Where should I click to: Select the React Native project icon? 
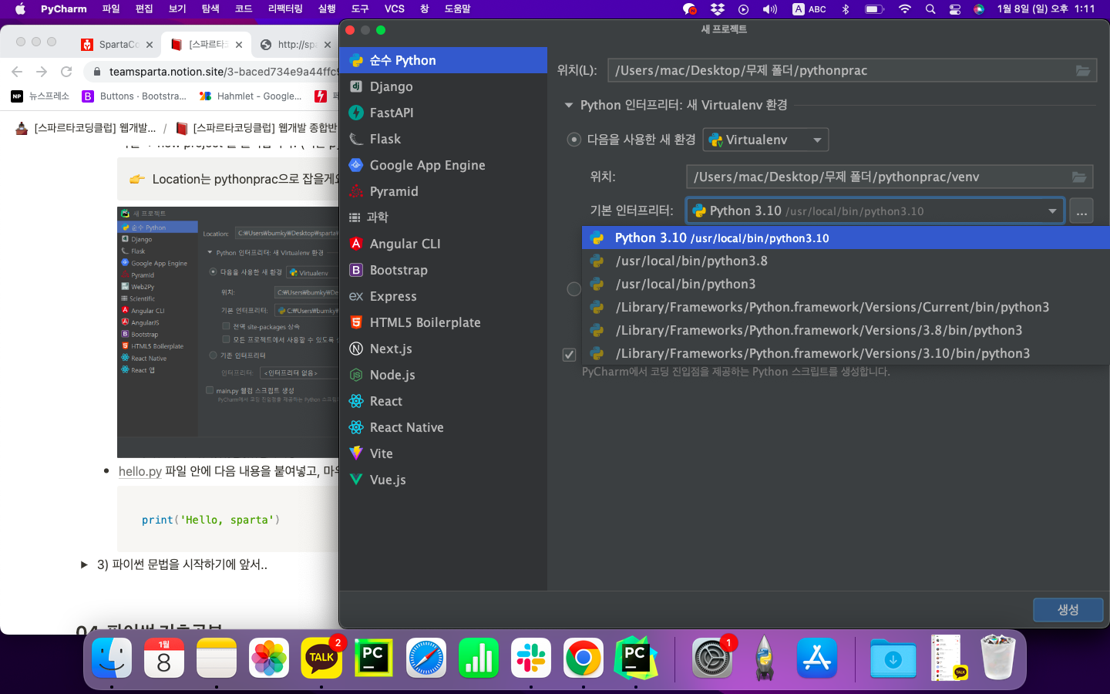click(355, 427)
